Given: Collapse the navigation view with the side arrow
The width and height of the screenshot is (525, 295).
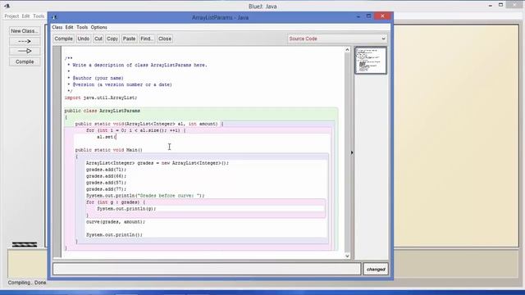Looking at the screenshot, I should tap(352, 152).
